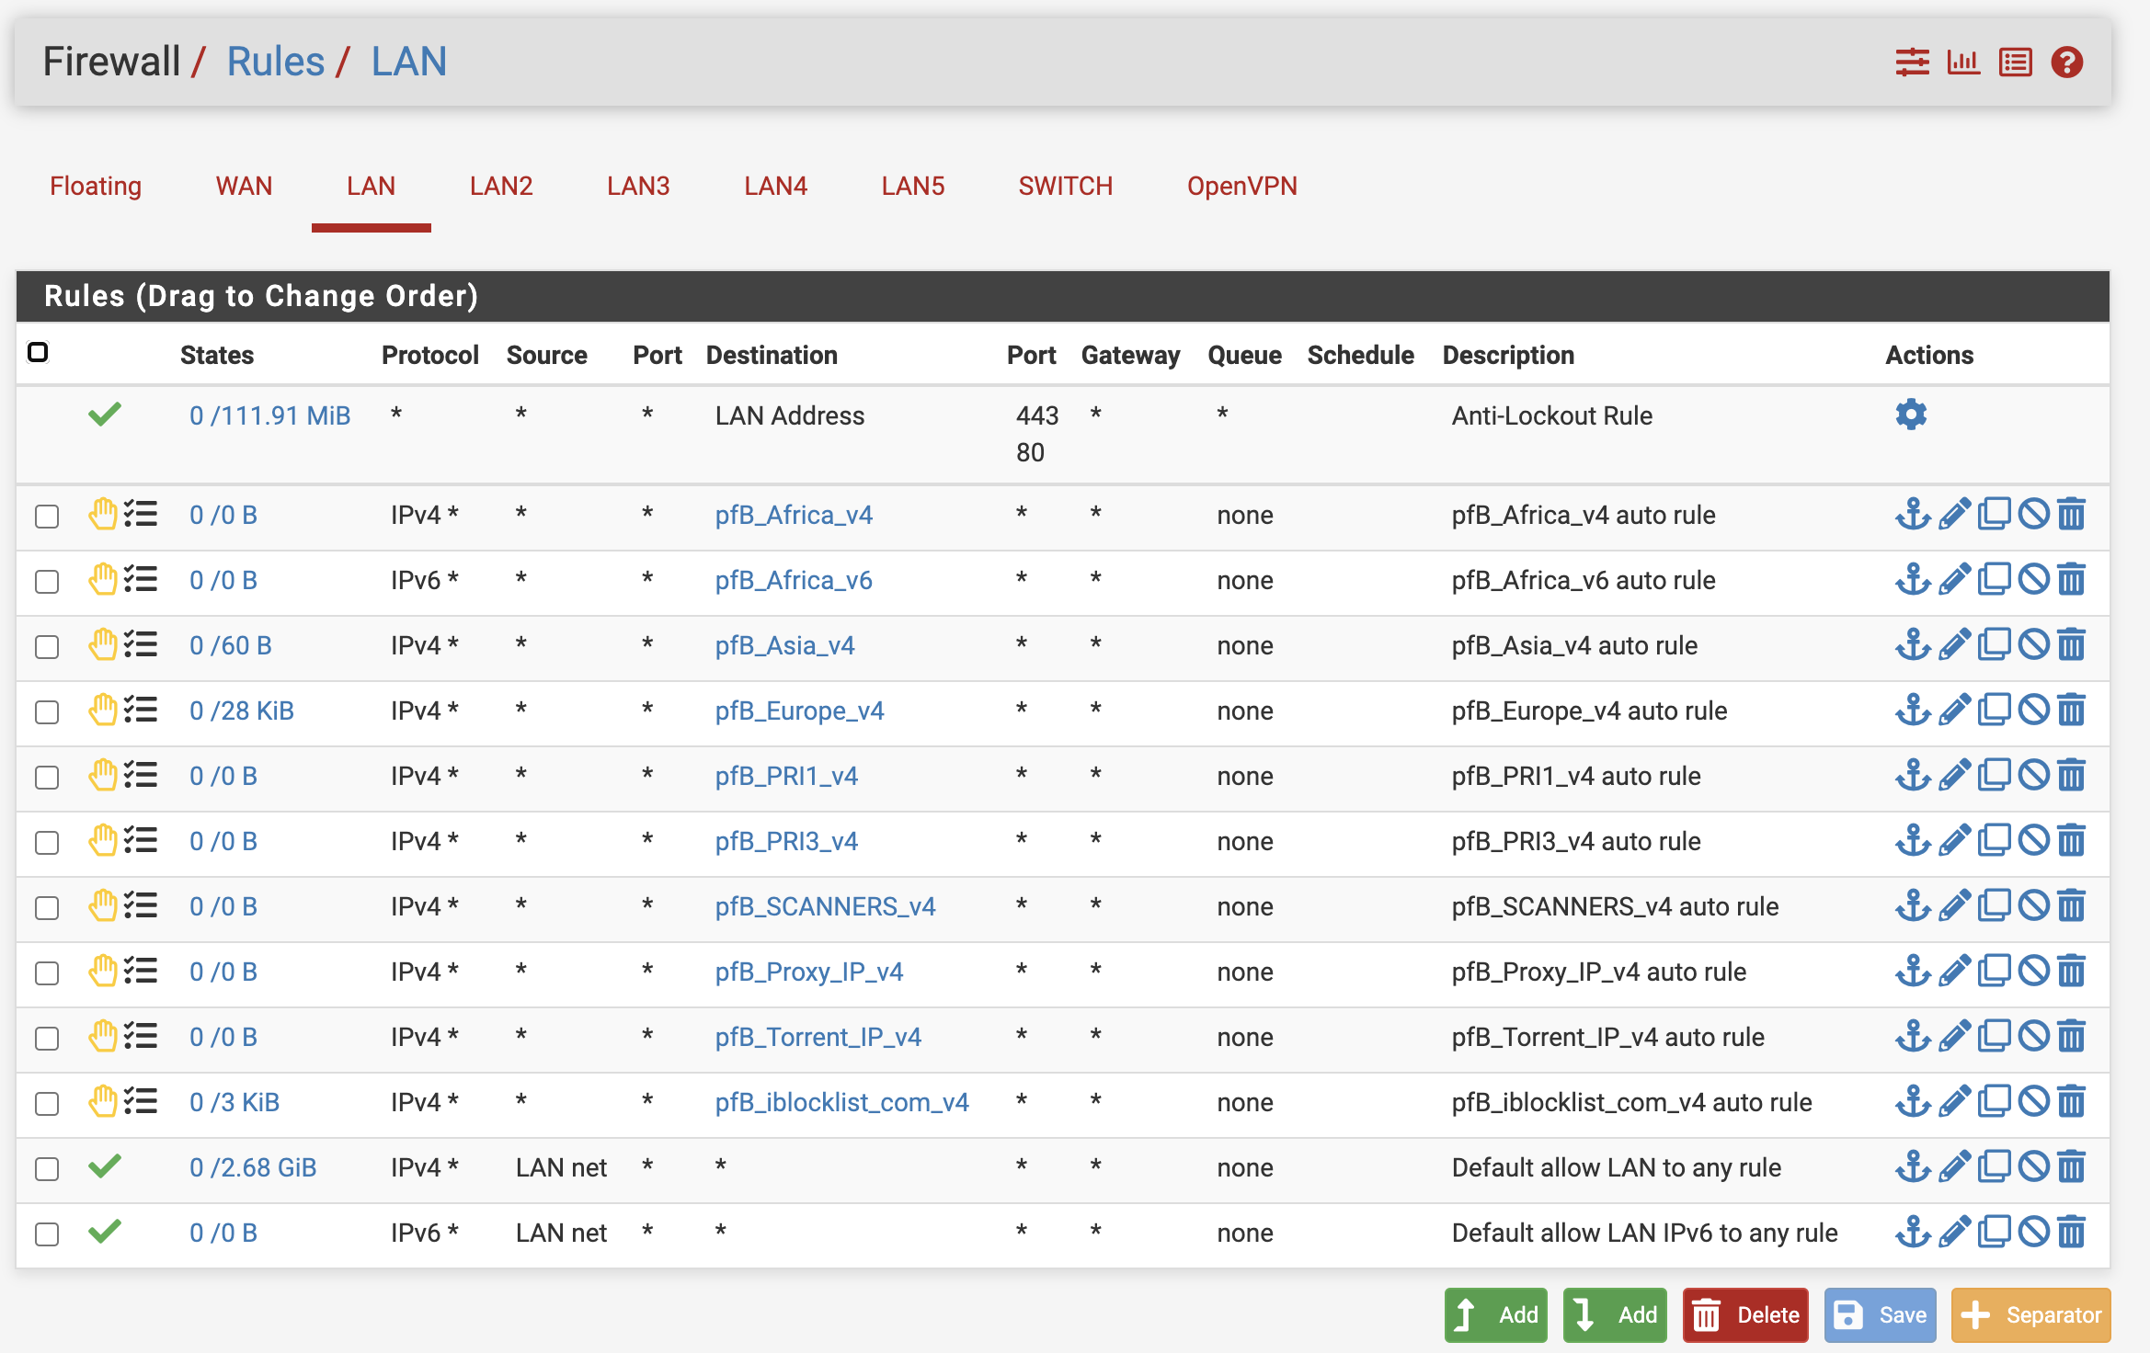Switch to the Floating tab
The width and height of the screenshot is (2150, 1353).
click(96, 187)
